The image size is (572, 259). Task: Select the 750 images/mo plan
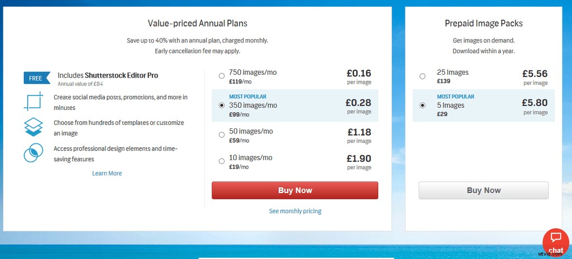tap(222, 76)
